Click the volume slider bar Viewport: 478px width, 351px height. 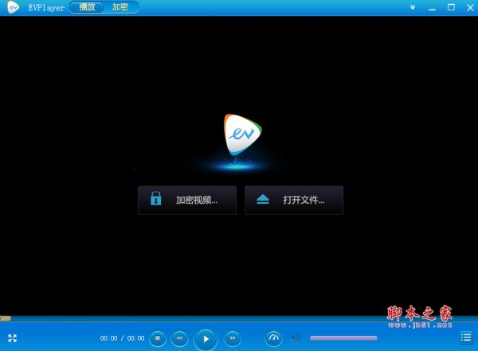[343, 338]
